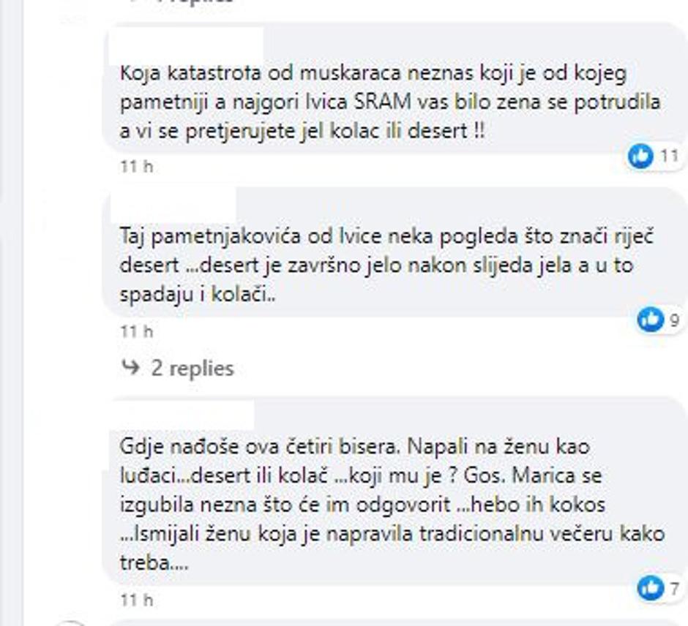Click the like reaction icon showing 9
688x626 pixels.
pos(649,319)
